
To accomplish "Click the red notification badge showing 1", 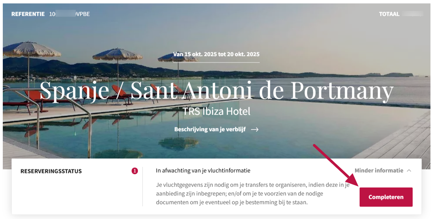I will point(135,171).
